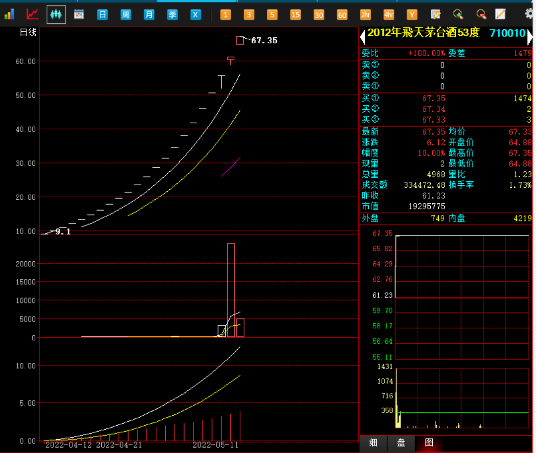Select the 5-minute interval button

pyautogui.click(x=272, y=15)
